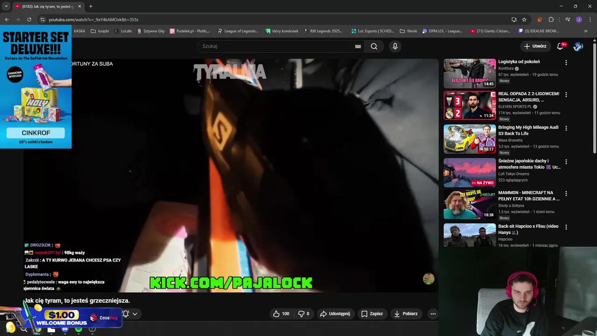Open a new browser tab
597x336 pixels.
(90, 7)
